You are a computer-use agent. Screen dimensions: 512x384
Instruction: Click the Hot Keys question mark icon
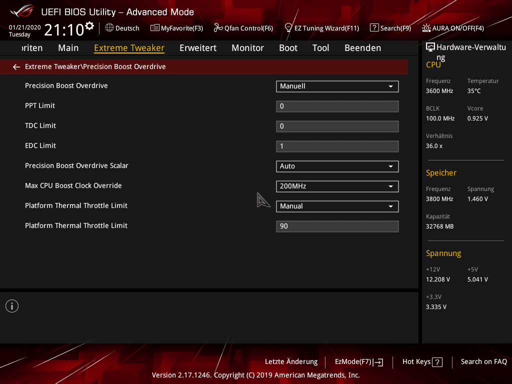(437, 362)
